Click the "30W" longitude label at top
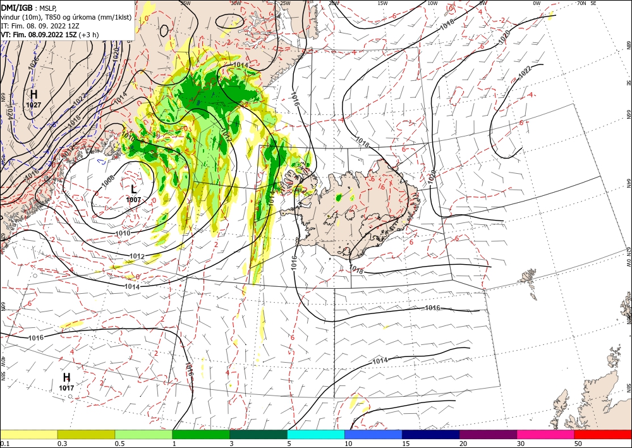This screenshot has height=448, width=632. click(236, 3)
